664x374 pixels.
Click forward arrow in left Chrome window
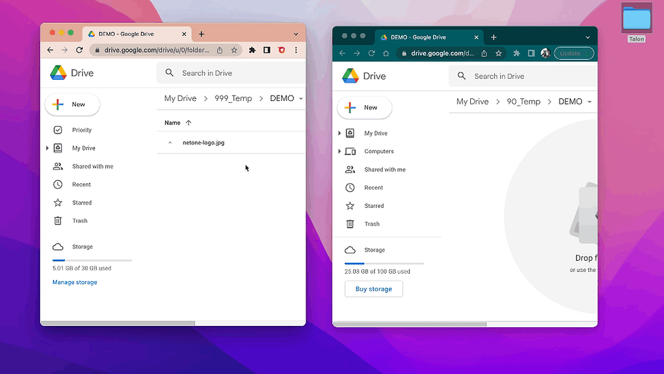(64, 50)
